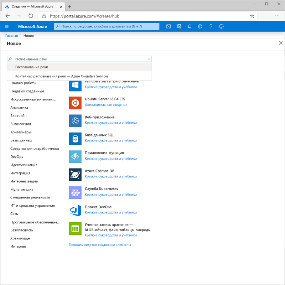The height and width of the screenshot is (285, 285).
Task: Open the Azure portal hamburger menu
Action: (6, 26)
